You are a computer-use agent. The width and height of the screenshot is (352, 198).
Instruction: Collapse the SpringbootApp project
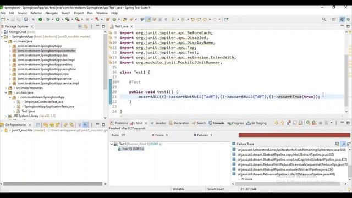pos(2,37)
